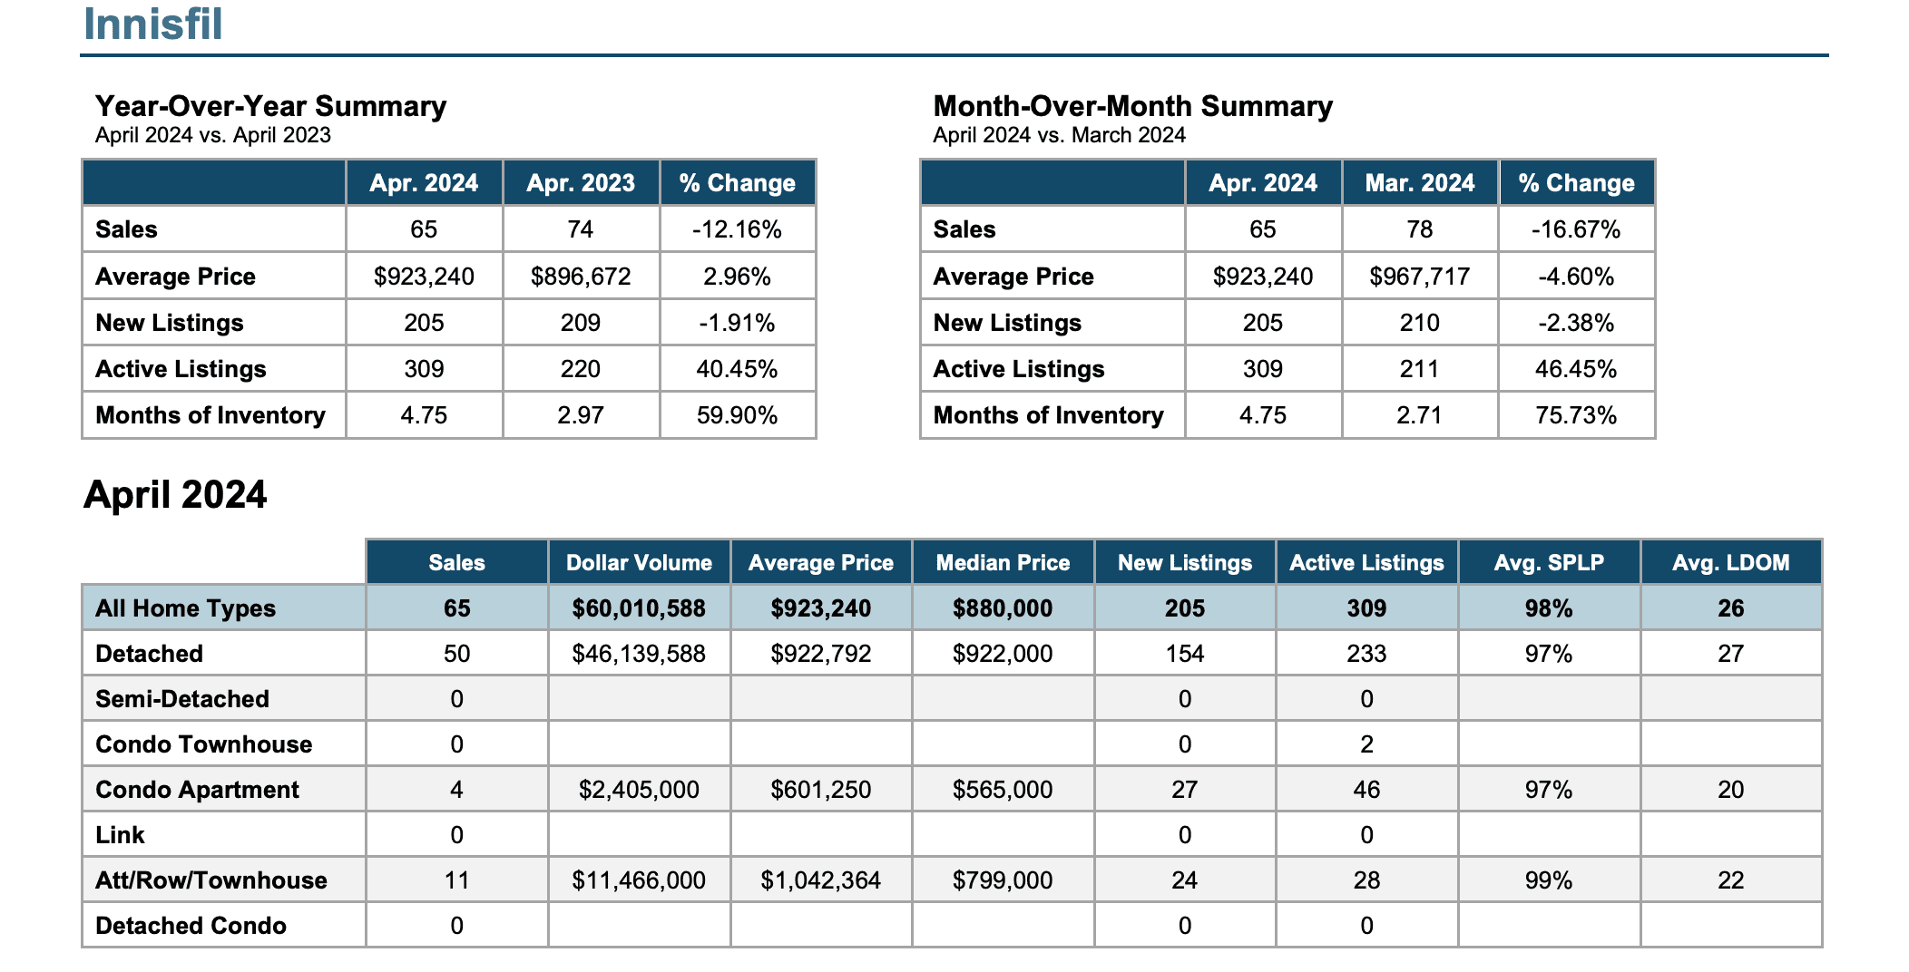This screenshot has height=972, width=1909.
Task: Select the 59.90% change cell
Action: click(737, 415)
